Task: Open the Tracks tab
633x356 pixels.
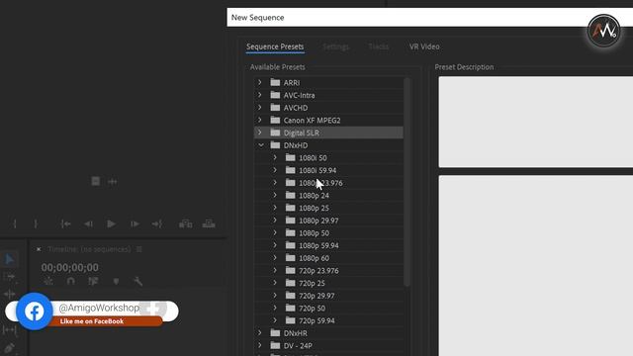Action: [379, 46]
